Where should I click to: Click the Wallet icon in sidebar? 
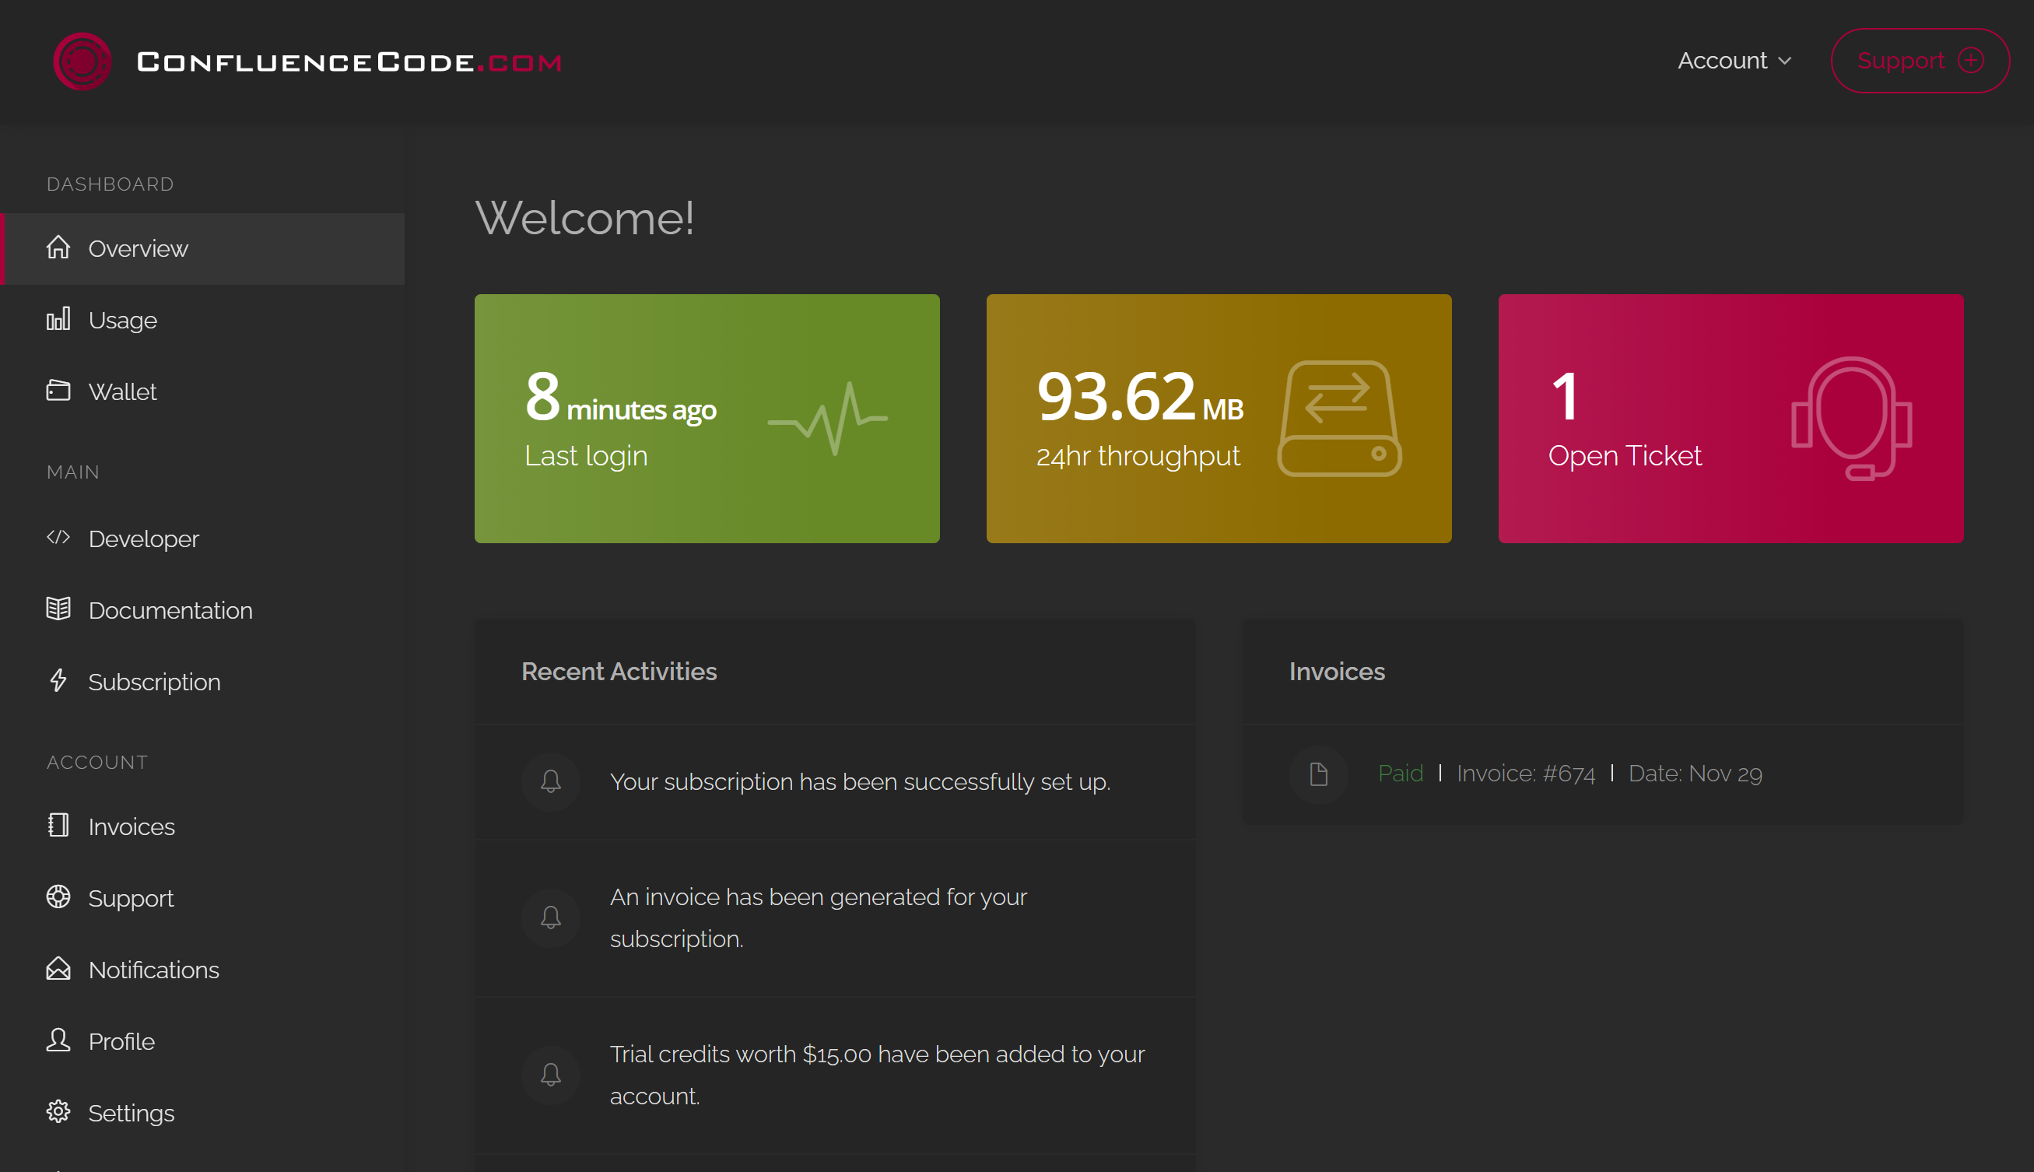[58, 391]
